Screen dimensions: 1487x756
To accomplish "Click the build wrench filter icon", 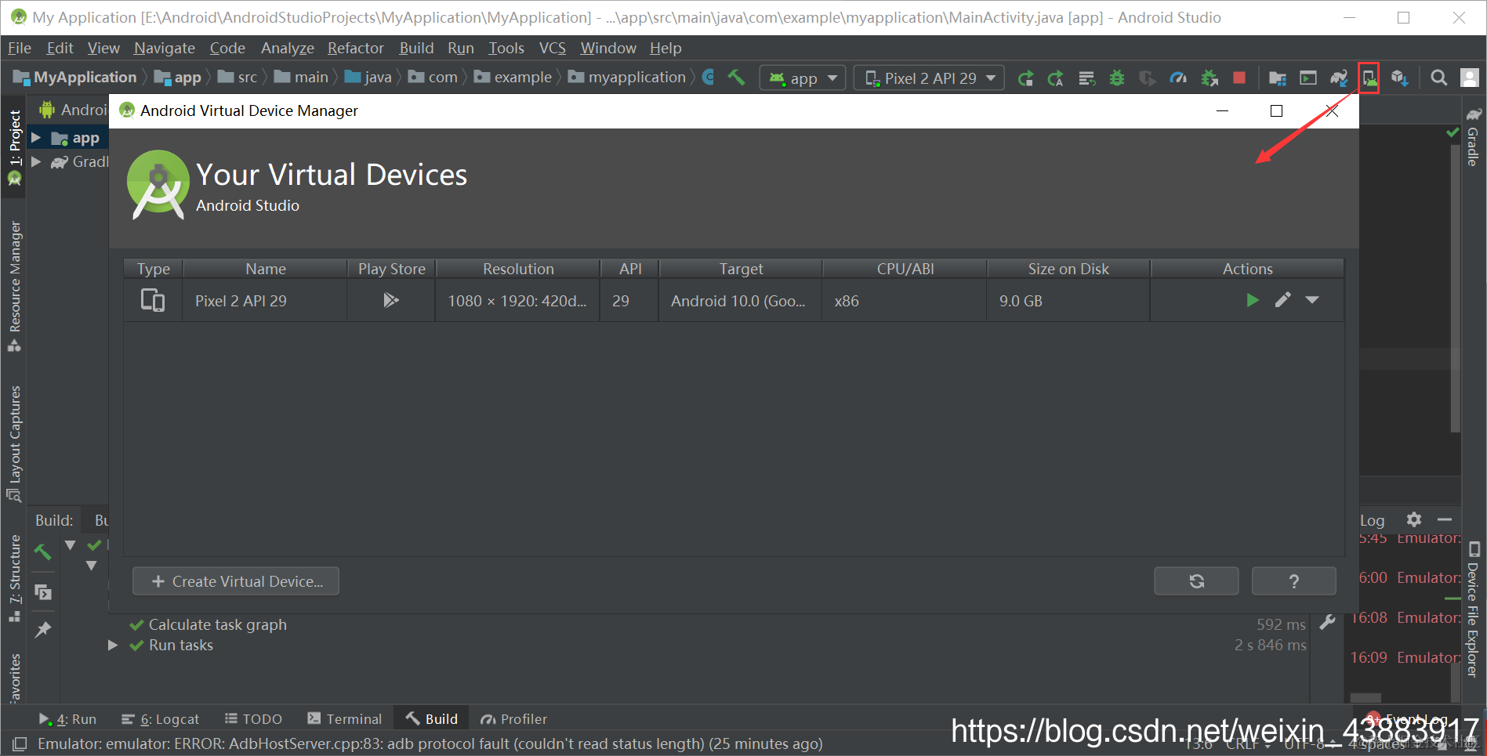I will 1327,622.
